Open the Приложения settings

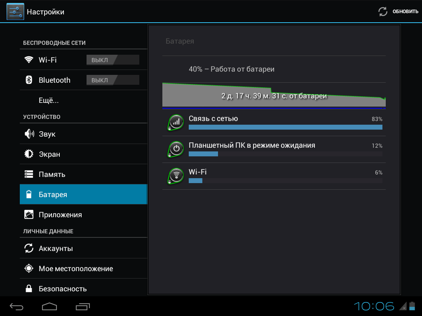[x=83, y=214]
